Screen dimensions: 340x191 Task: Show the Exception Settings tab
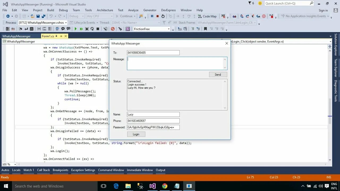(83, 170)
